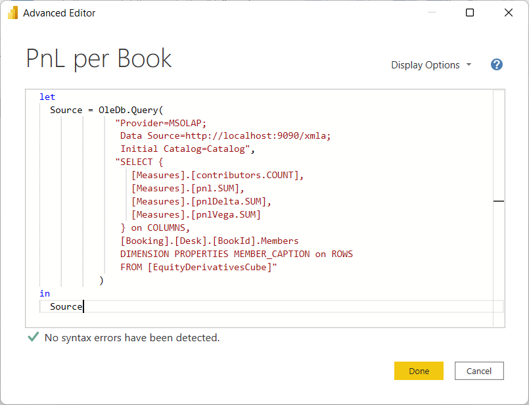The image size is (529, 405).
Task: Place cursor on the 'let' keyword line
Action: (47, 97)
